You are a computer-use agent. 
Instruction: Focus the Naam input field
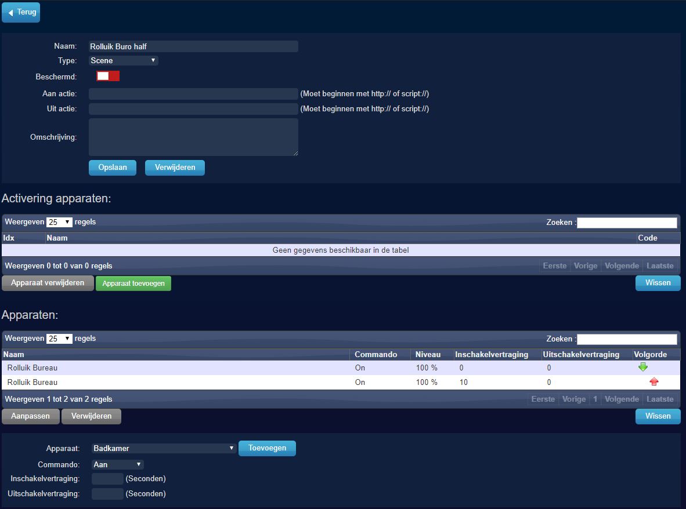click(193, 46)
